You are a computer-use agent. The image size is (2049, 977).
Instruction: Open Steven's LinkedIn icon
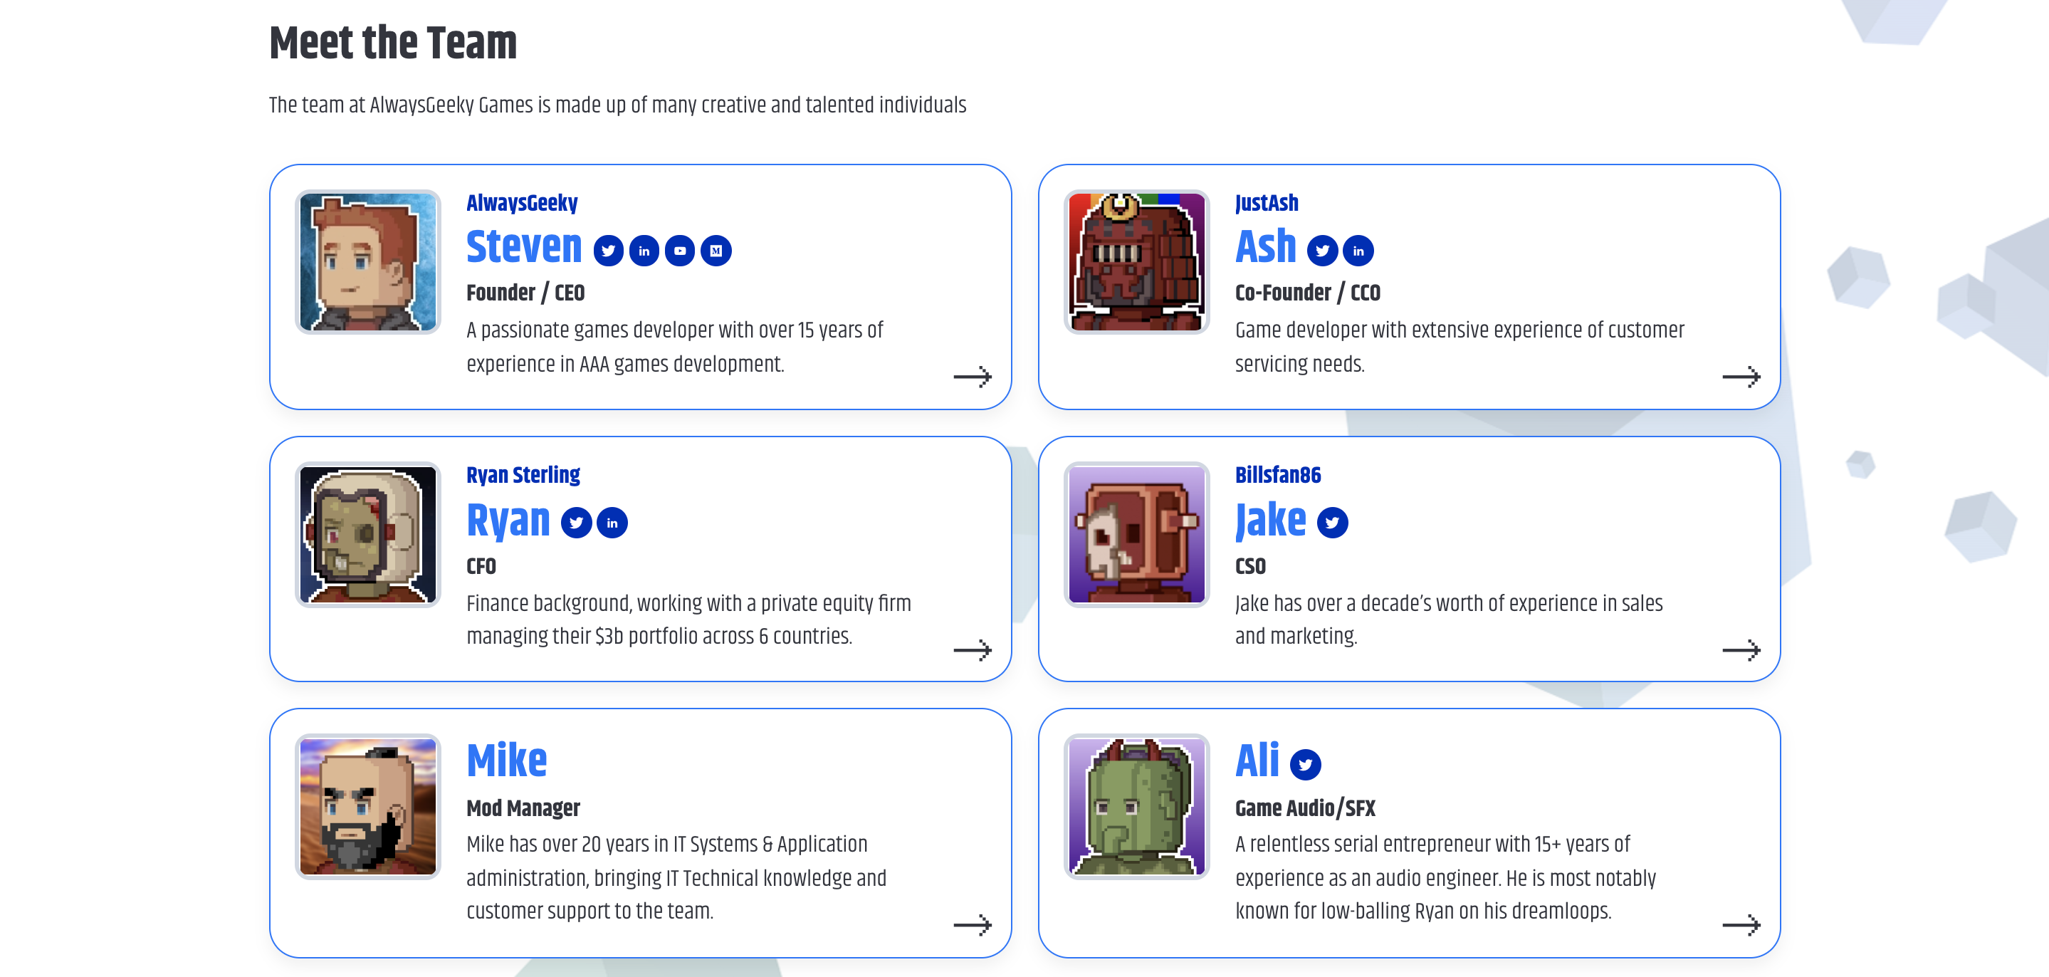644,251
